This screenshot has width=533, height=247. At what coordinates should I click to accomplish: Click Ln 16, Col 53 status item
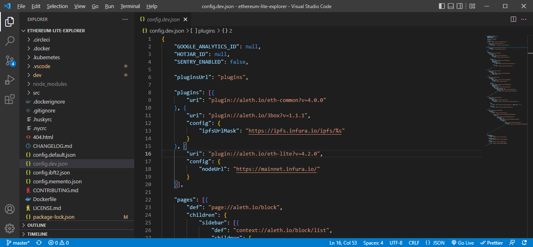pos(343,243)
